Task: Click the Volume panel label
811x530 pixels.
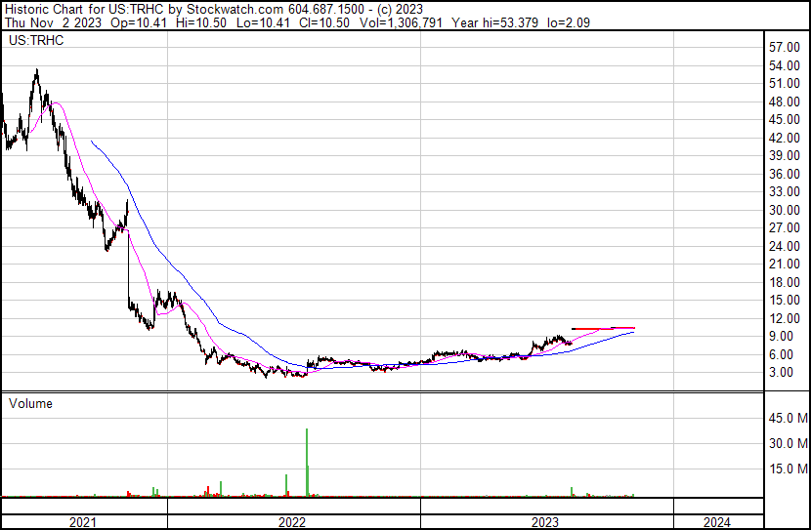Action: click(30, 403)
